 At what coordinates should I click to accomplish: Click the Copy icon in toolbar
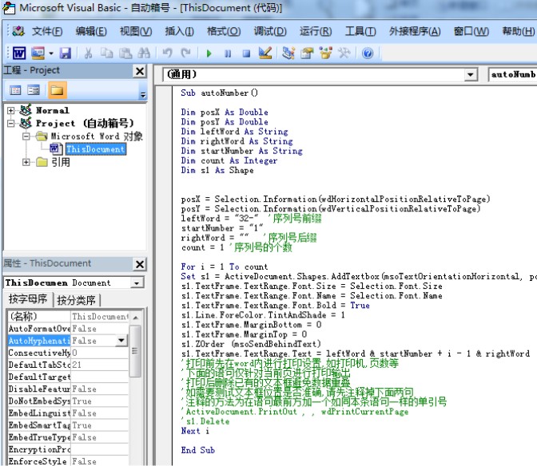(107, 53)
